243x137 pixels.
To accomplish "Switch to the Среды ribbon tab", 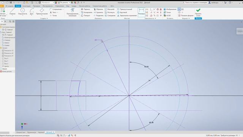I will [74, 6].
